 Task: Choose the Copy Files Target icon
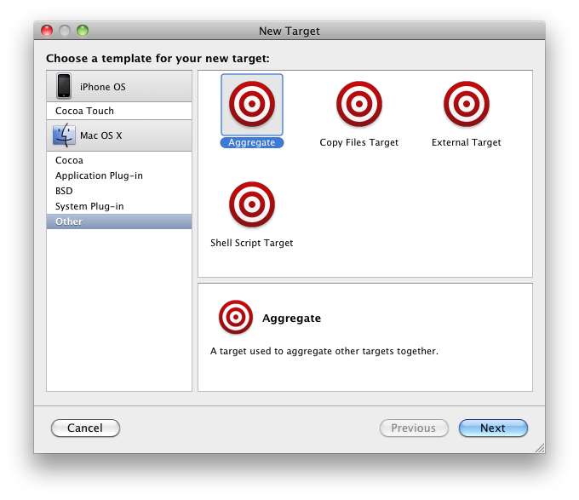click(358, 104)
